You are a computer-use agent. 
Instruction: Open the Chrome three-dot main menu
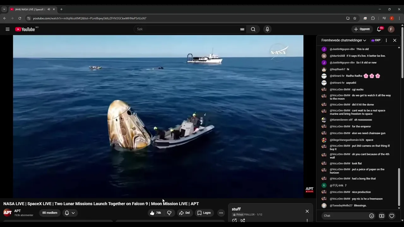click(x=399, y=18)
